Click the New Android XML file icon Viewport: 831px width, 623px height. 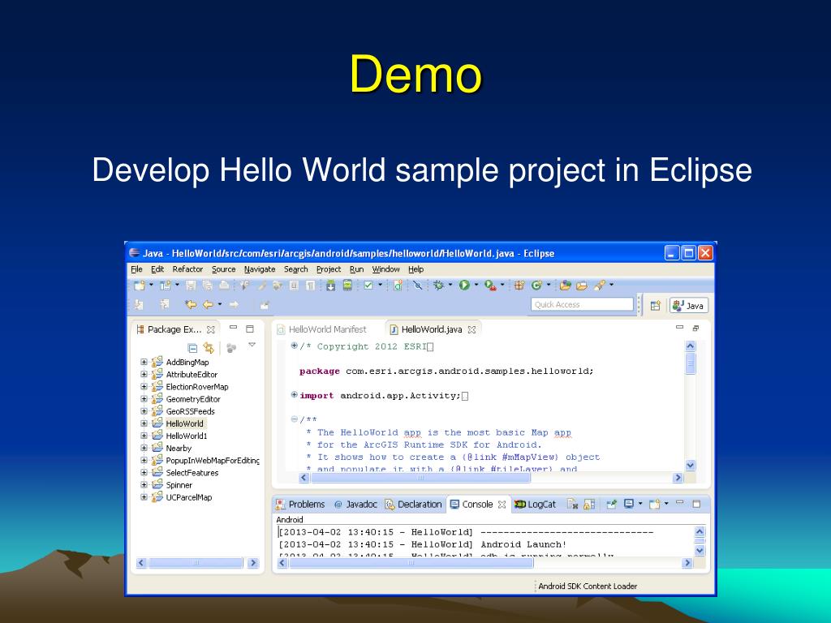pos(398,286)
